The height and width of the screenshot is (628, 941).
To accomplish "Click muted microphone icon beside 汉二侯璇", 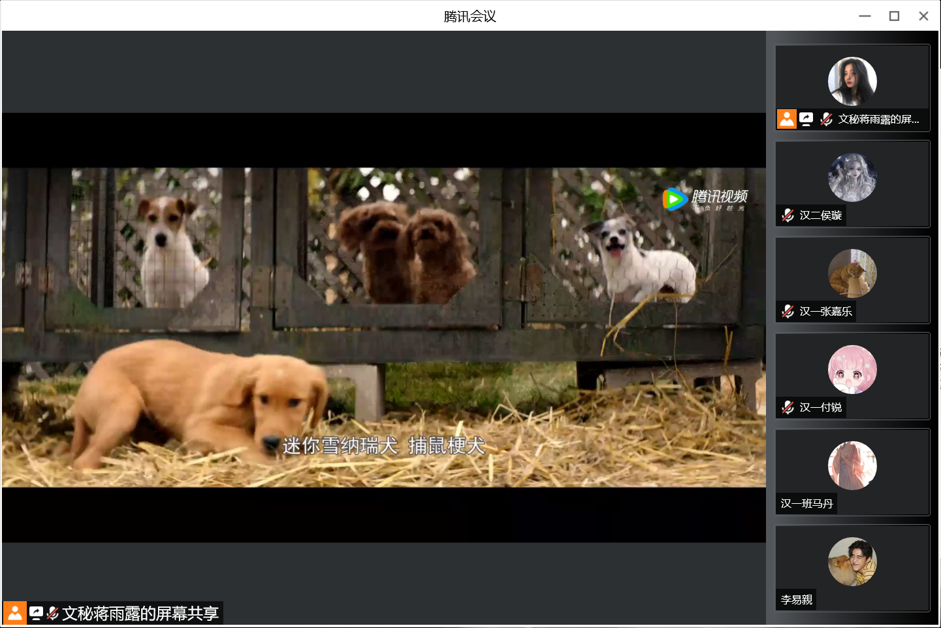I will [788, 215].
